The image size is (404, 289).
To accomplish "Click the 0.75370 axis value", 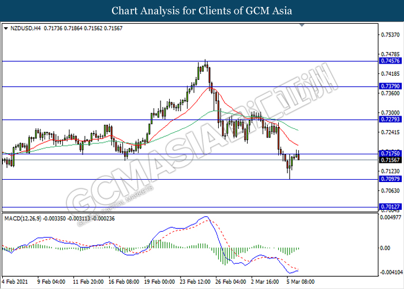I will (x=390, y=35).
